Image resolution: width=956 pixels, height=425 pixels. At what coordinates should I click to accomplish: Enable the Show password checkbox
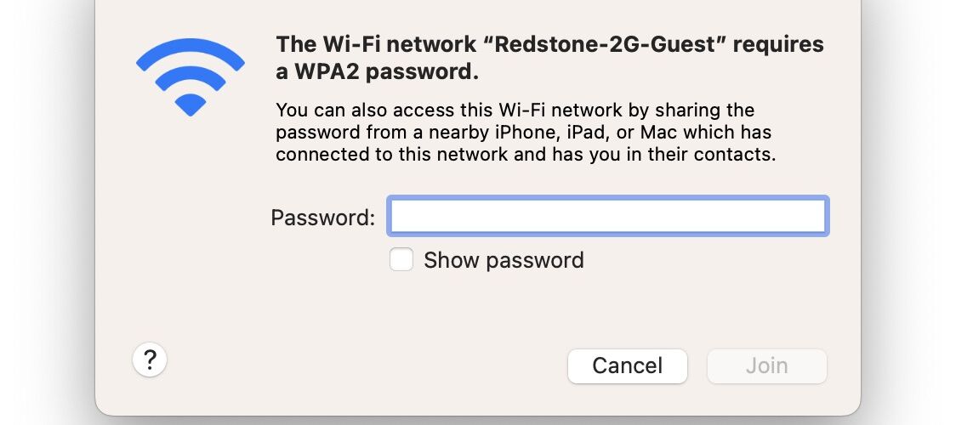pyautogui.click(x=401, y=259)
